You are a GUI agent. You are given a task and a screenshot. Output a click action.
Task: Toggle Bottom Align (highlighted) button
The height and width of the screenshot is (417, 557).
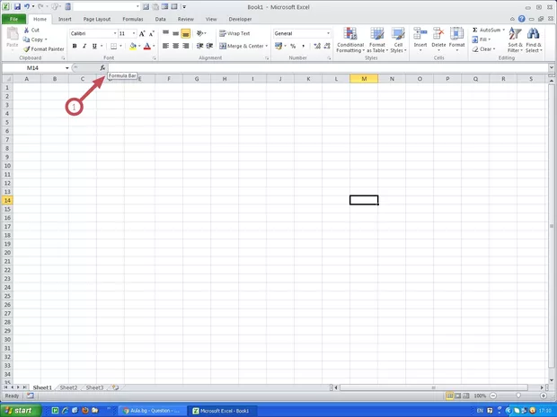(x=186, y=34)
